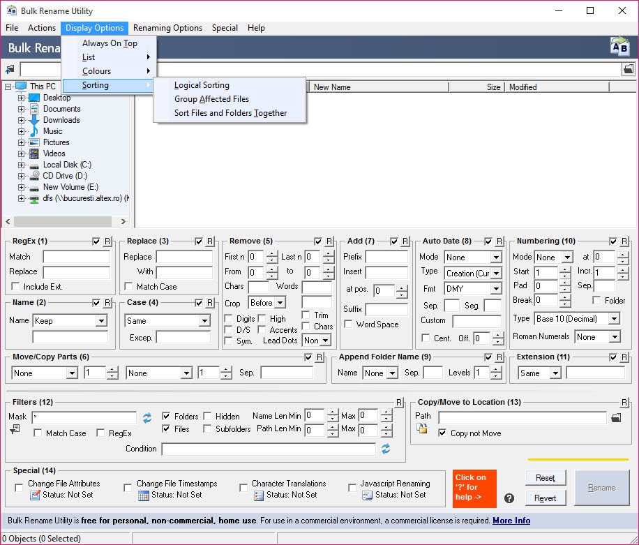The width and height of the screenshot is (639, 545).
Task: Click the orange Click on ? for help box
Action: click(x=474, y=488)
